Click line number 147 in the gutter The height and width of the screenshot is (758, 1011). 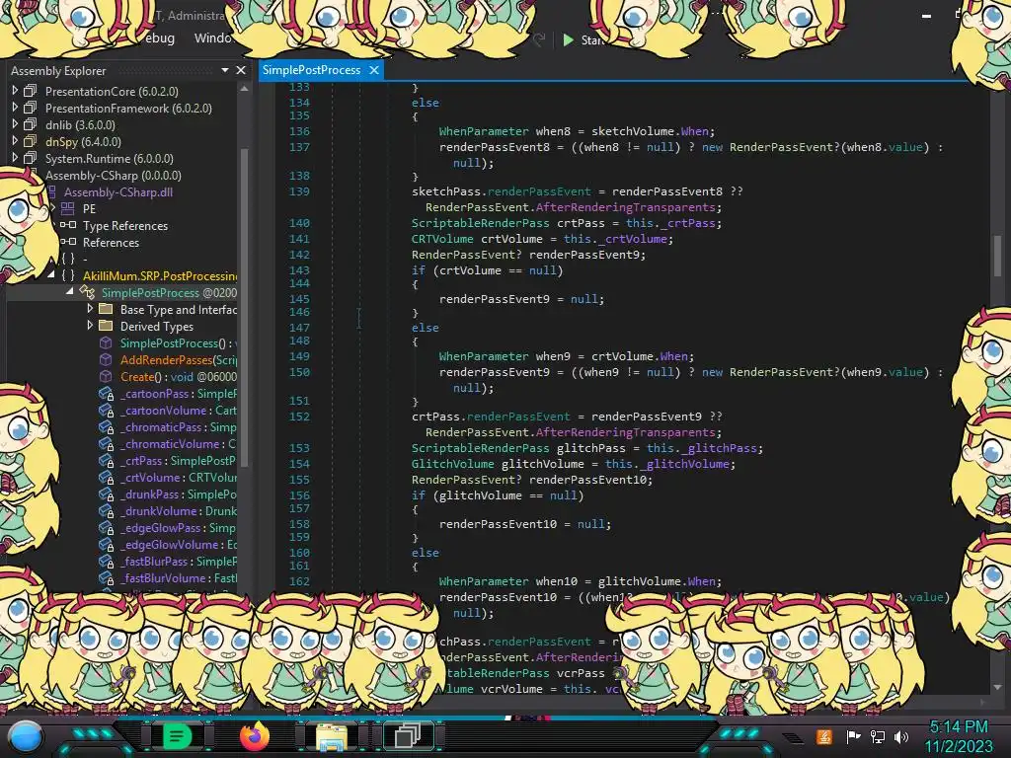(x=299, y=328)
